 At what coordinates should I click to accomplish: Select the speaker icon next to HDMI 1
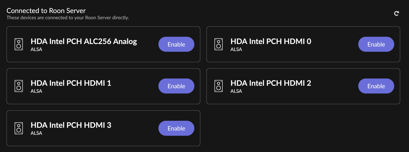coord(19,86)
